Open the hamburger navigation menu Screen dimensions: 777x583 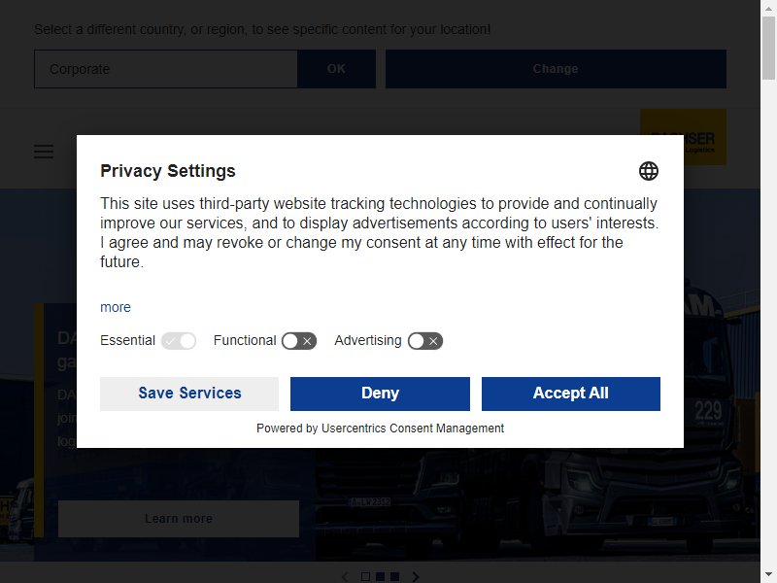(x=44, y=152)
